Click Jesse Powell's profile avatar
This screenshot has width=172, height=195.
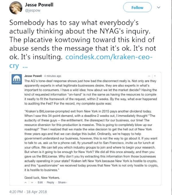click(16, 8)
